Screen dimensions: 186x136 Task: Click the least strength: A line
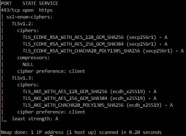[x=35, y=119]
